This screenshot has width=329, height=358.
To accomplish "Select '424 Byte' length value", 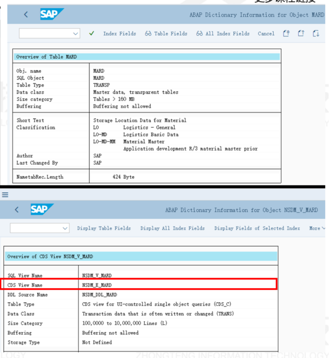I will point(123,177).
